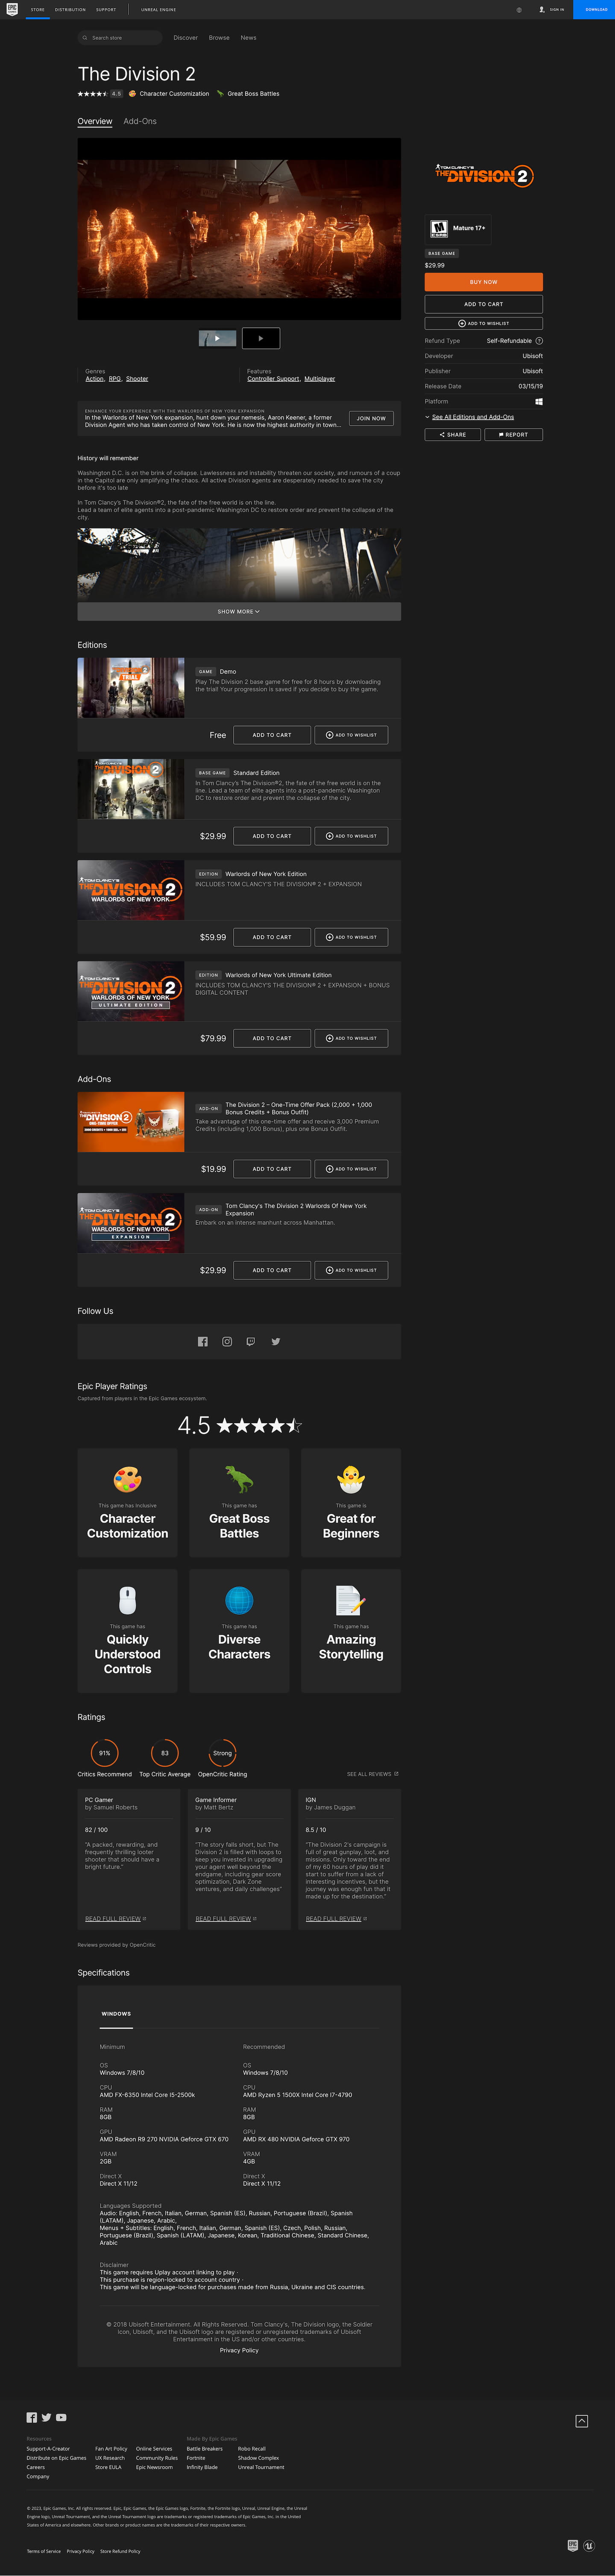Screen dimensions: 615x2576
Task: Open the Distribution menu item
Action: [x=70, y=9]
